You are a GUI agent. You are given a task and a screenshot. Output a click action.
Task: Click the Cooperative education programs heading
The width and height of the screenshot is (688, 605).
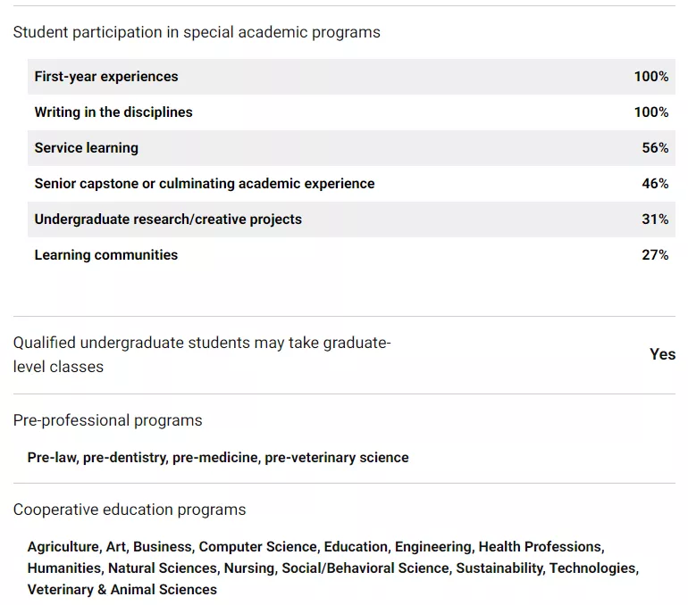tap(130, 510)
